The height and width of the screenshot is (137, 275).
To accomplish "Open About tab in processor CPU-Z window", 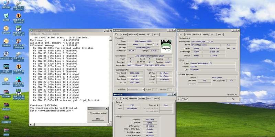I will [x=156, y=35].
